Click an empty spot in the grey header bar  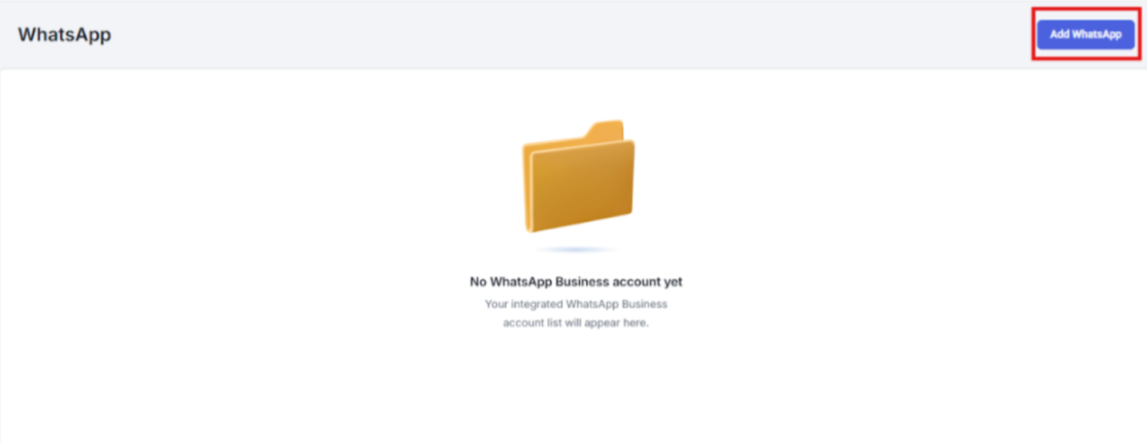(x=559, y=34)
